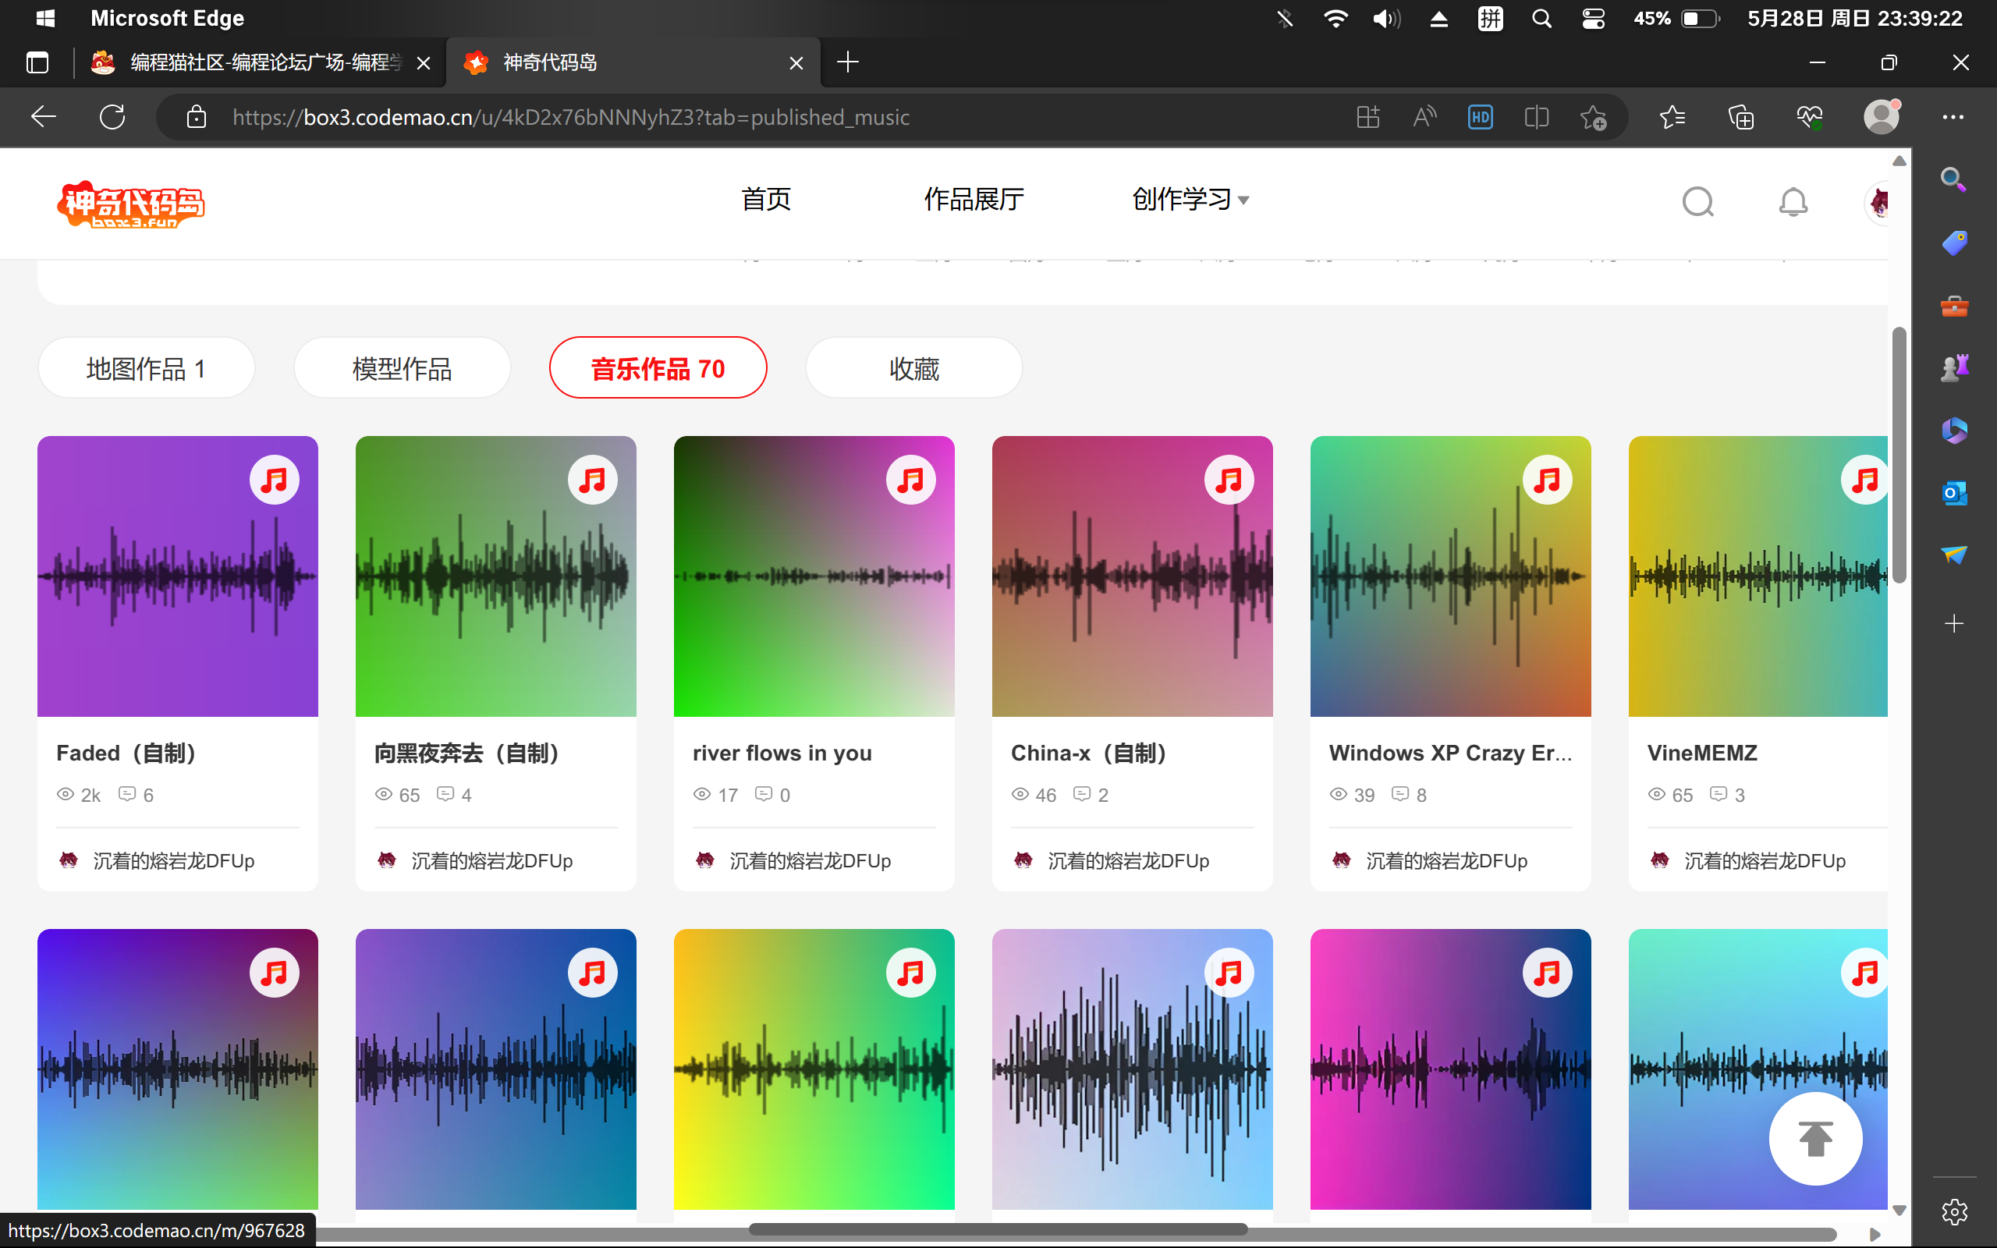Open the river flows in you title

tap(782, 753)
